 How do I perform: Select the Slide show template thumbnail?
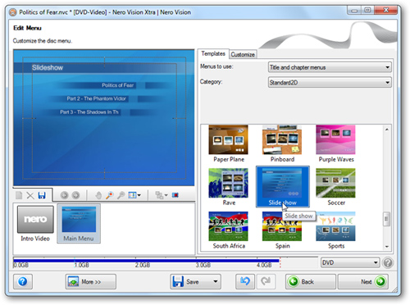tap(282, 186)
